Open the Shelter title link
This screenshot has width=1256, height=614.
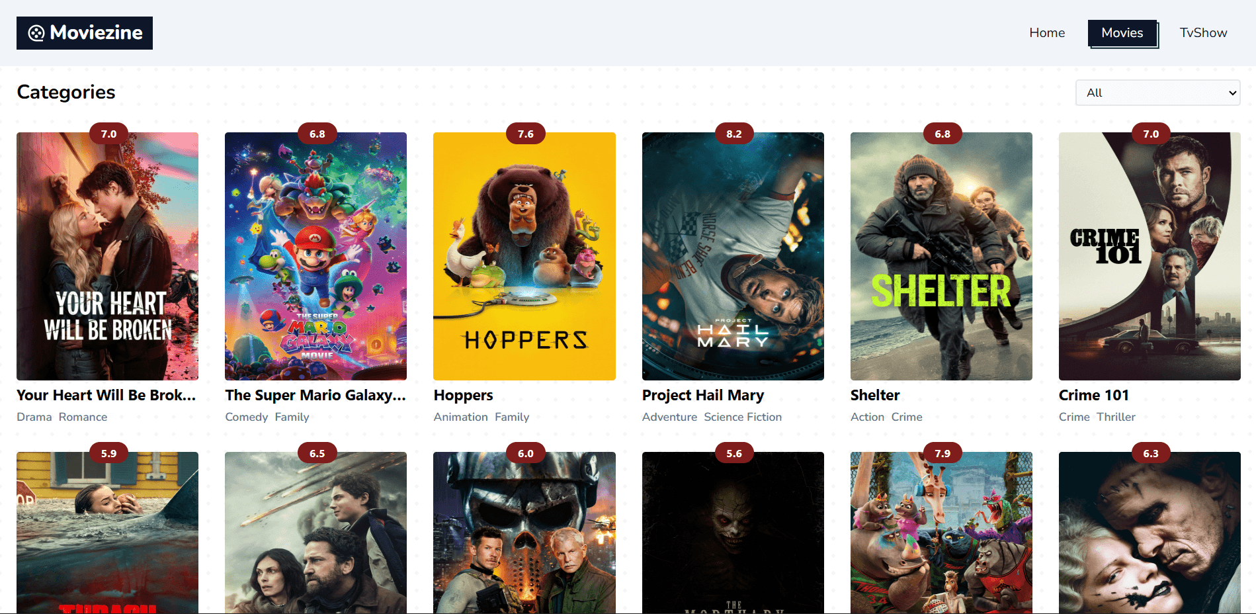875,395
